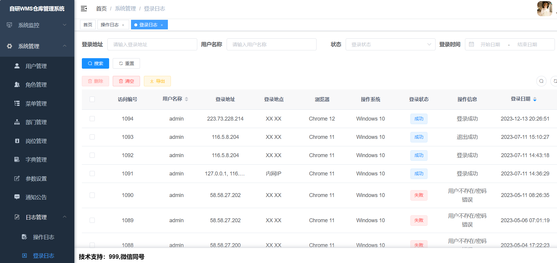Click date 2023-07-11 14:36:29

[x=525, y=174]
